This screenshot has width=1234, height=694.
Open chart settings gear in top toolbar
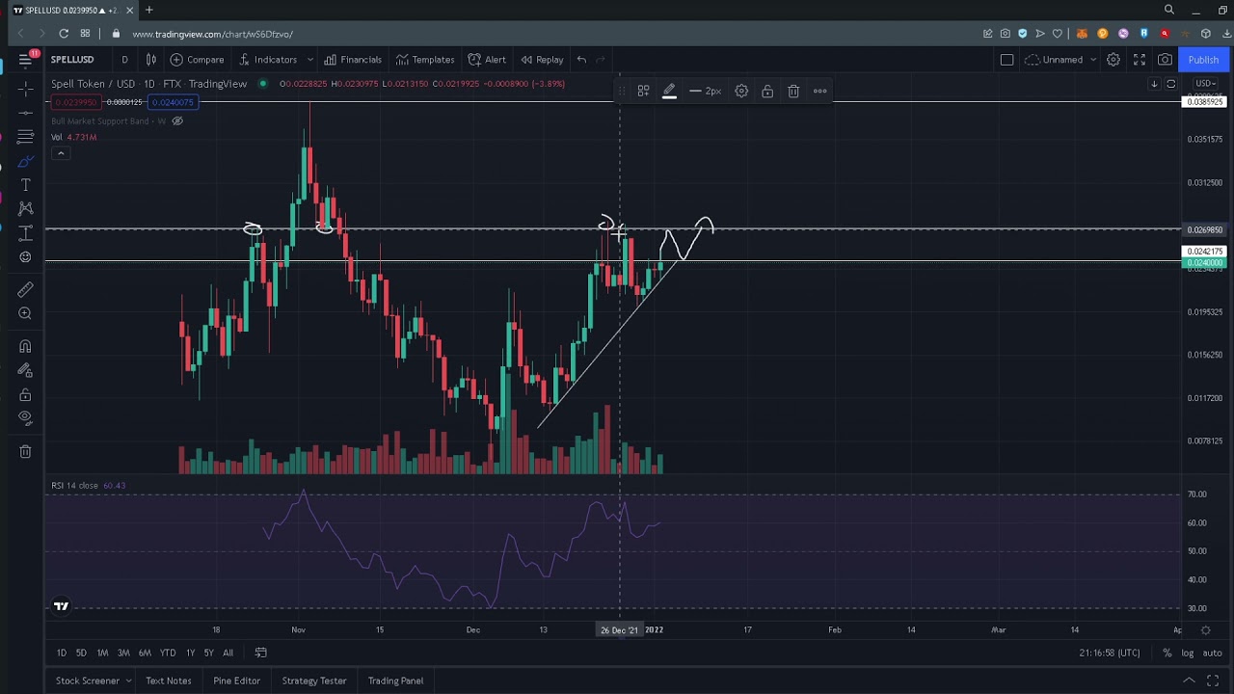pos(1113,60)
